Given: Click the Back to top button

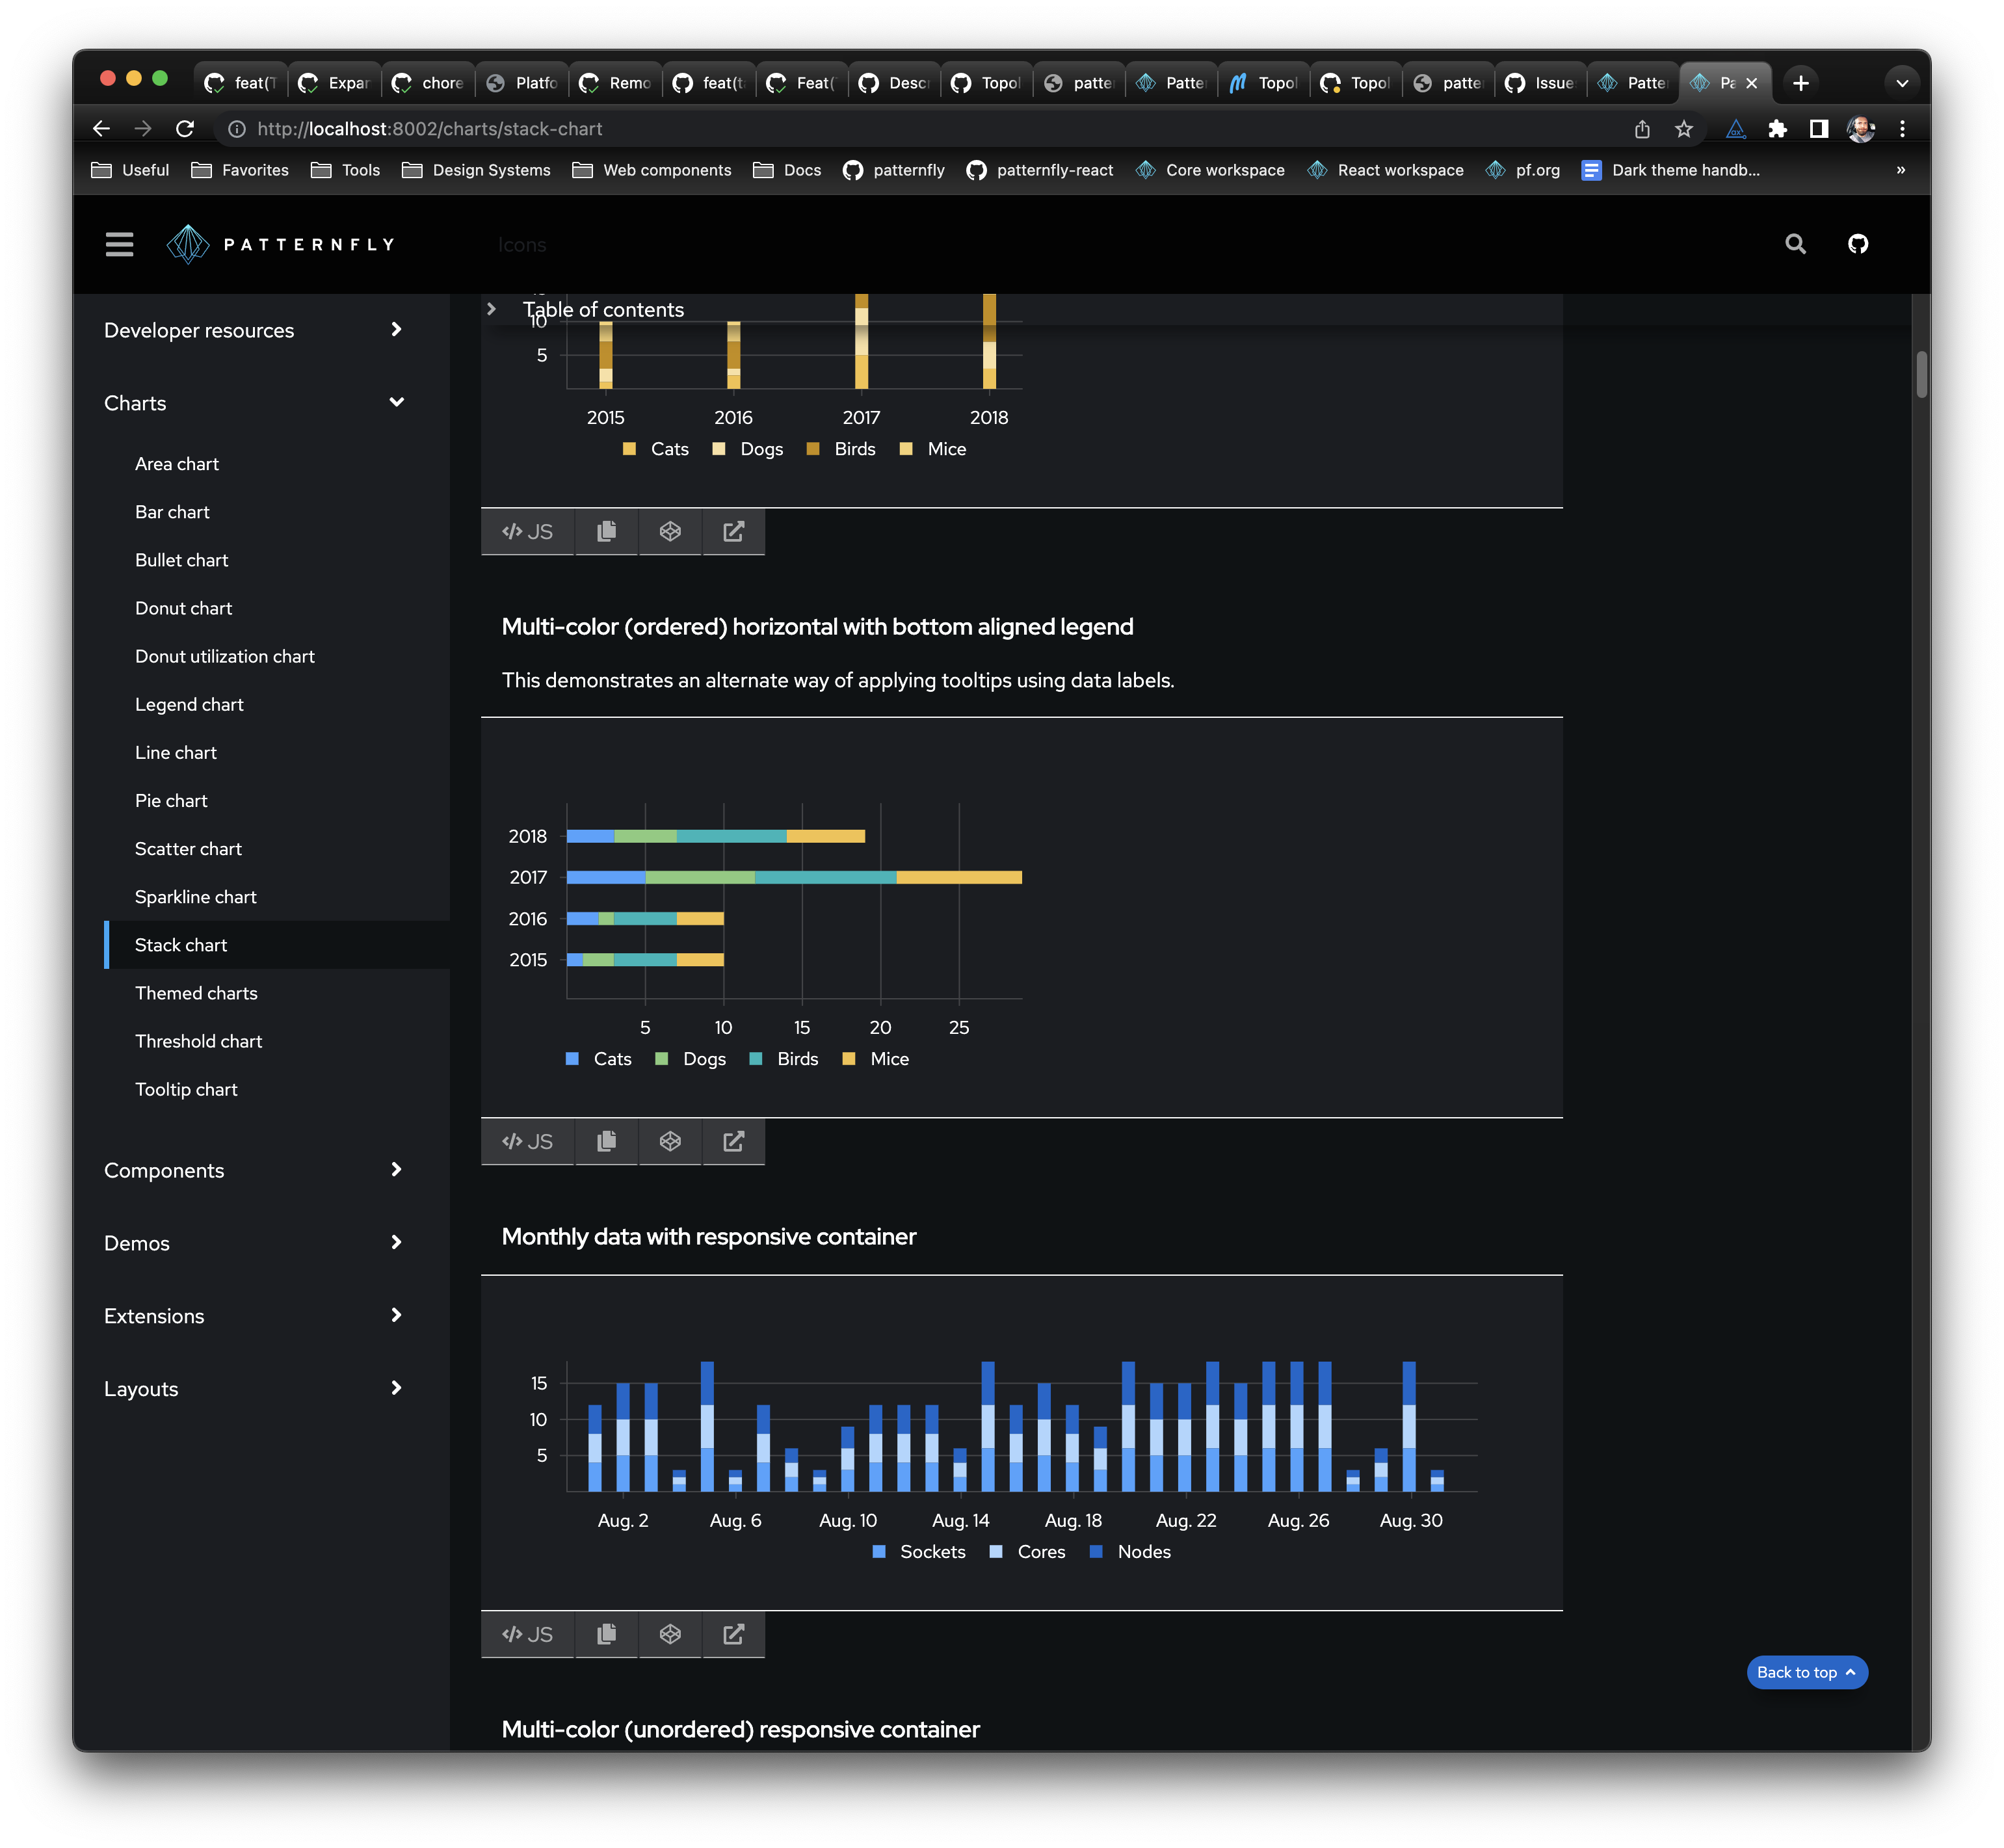Looking at the screenshot, I should (1806, 1672).
